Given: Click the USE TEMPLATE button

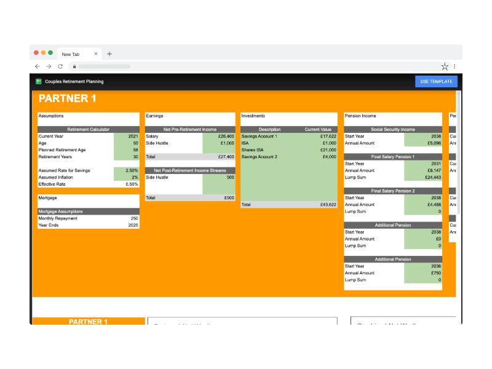Looking at the screenshot, I should click(x=436, y=82).
